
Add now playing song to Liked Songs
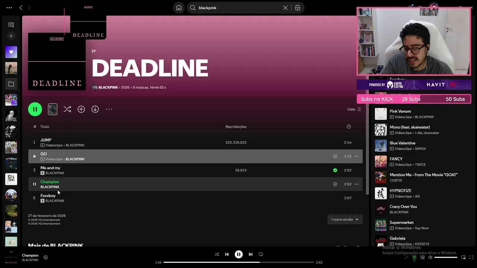tap(45, 257)
